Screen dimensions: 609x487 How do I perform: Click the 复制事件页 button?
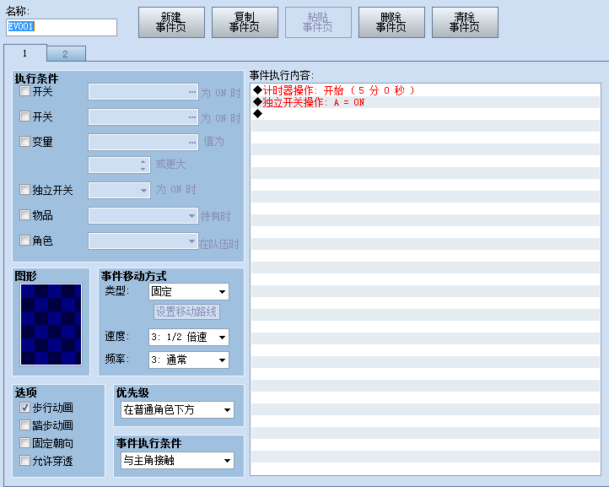[245, 22]
